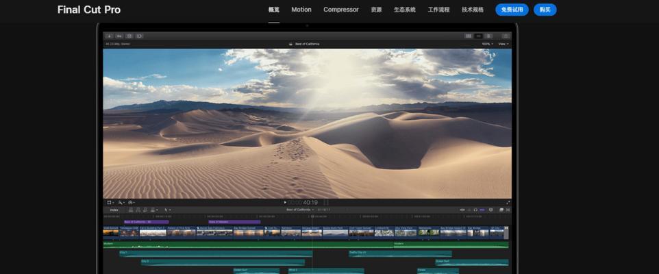Toggle the inspector panel icon

coord(488,36)
